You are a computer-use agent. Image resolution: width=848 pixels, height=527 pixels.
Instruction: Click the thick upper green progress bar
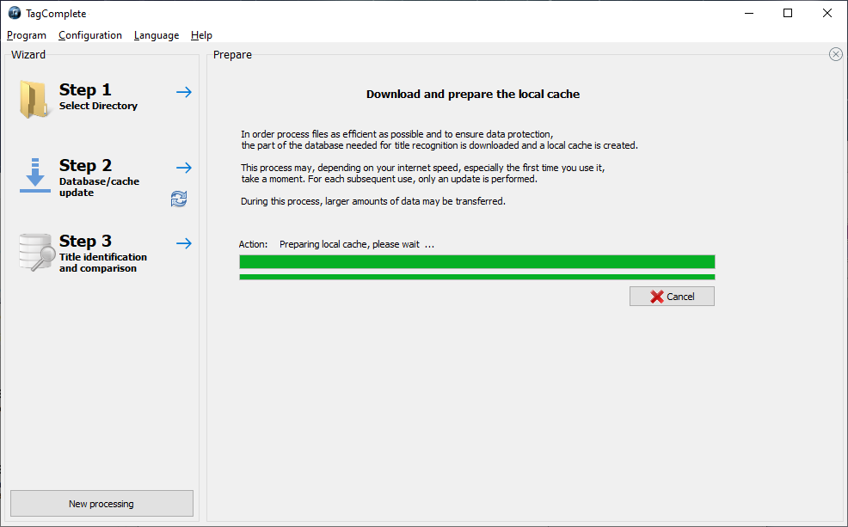(x=477, y=261)
